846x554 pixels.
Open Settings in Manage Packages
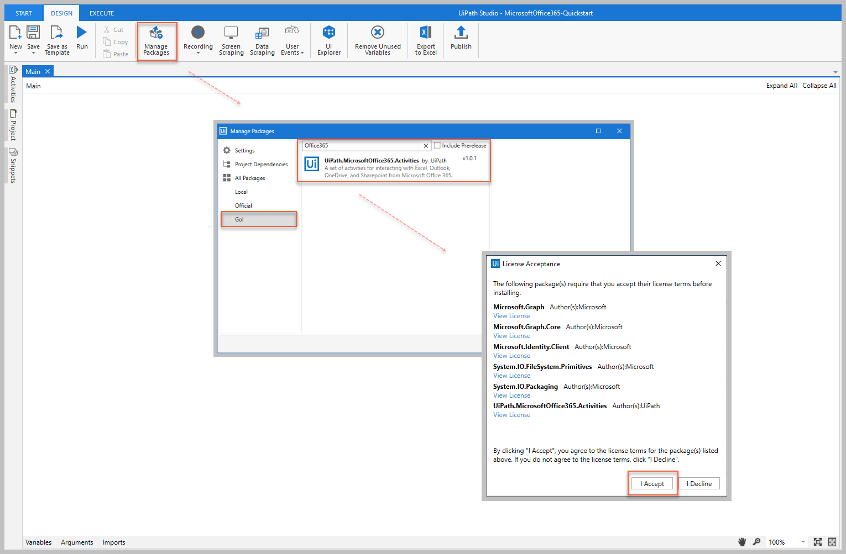click(239, 150)
